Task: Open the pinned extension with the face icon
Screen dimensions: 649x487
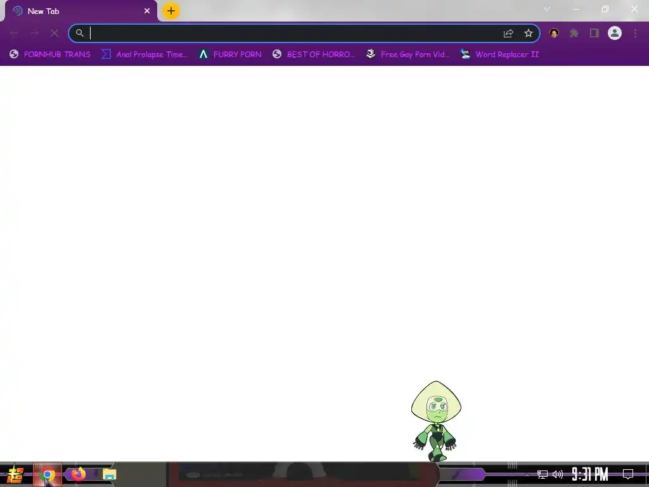Action: pyautogui.click(x=554, y=33)
